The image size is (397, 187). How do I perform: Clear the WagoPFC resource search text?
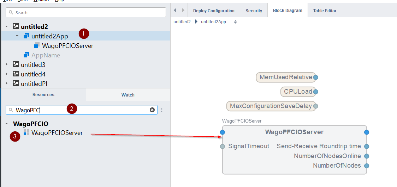click(152, 110)
